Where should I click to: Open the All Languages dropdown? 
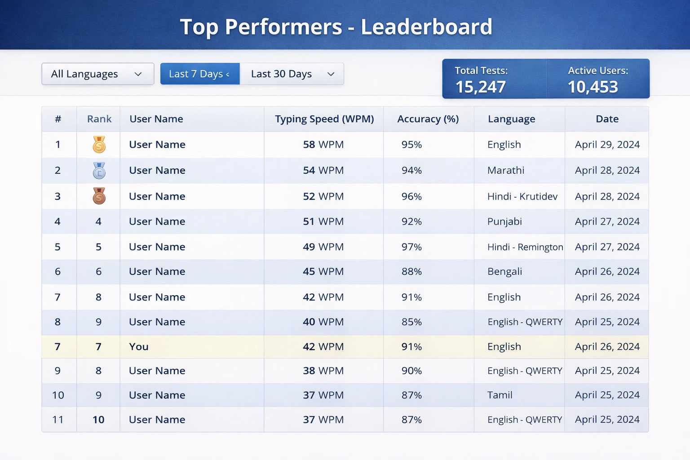click(x=97, y=74)
